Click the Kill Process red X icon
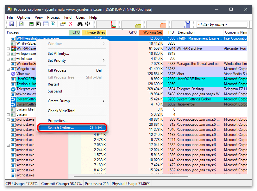 pos(71,24)
